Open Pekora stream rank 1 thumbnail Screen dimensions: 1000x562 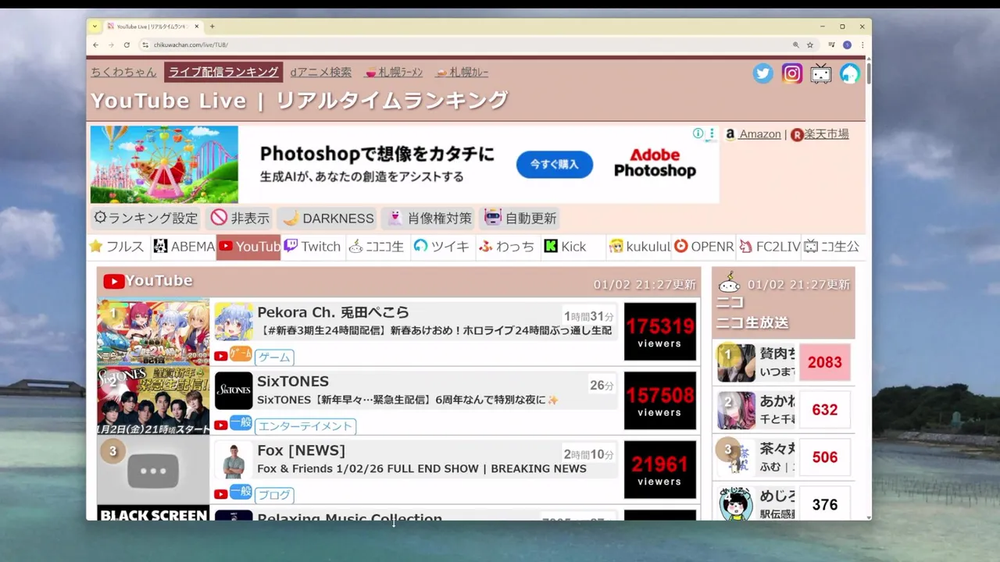tap(153, 332)
